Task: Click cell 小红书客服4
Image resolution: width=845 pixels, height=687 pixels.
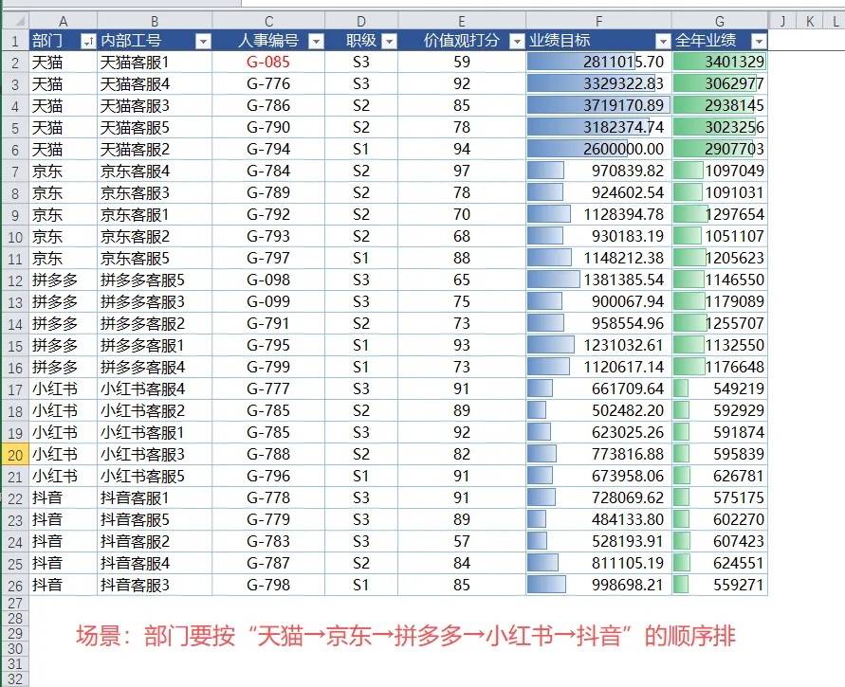Action: [x=155, y=389]
